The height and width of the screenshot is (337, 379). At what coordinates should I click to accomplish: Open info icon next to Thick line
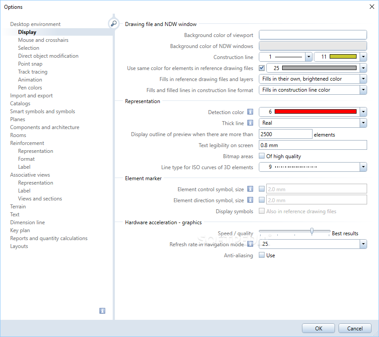coord(250,123)
